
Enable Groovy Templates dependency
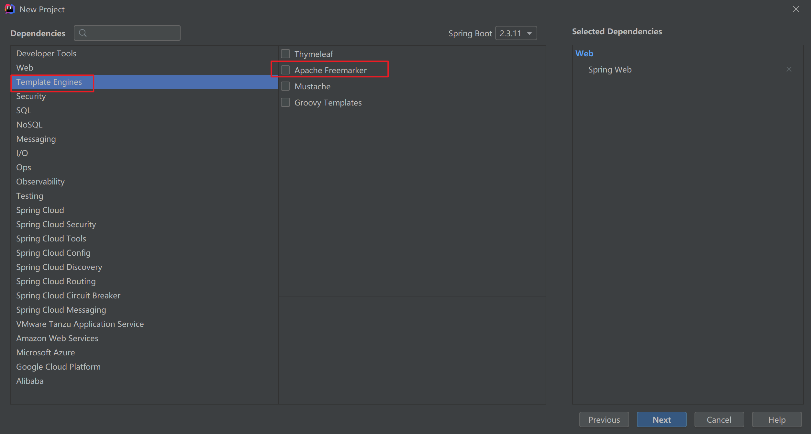[x=285, y=102]
